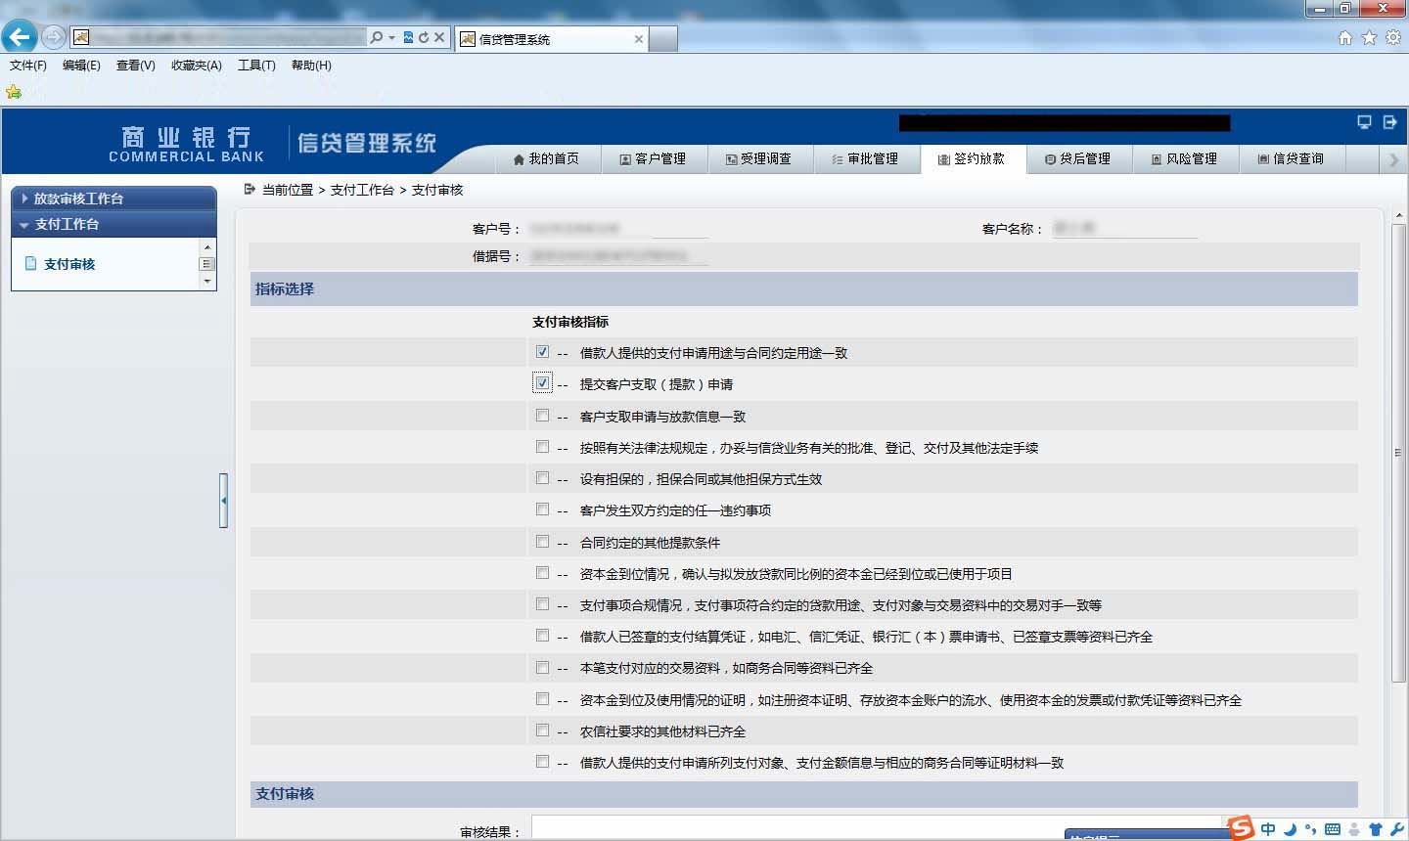Open the browser home icon
Viewport: 1409px width, 841px height.
(1345, 37)
